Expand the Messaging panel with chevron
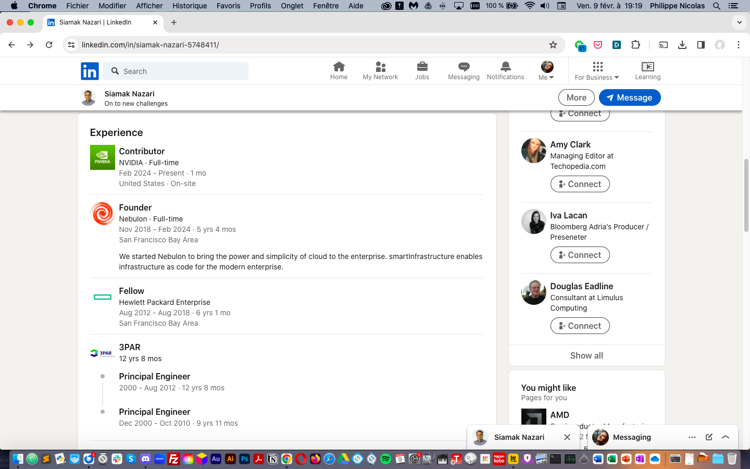Screen dimensions: 750x469 [726, 437]
